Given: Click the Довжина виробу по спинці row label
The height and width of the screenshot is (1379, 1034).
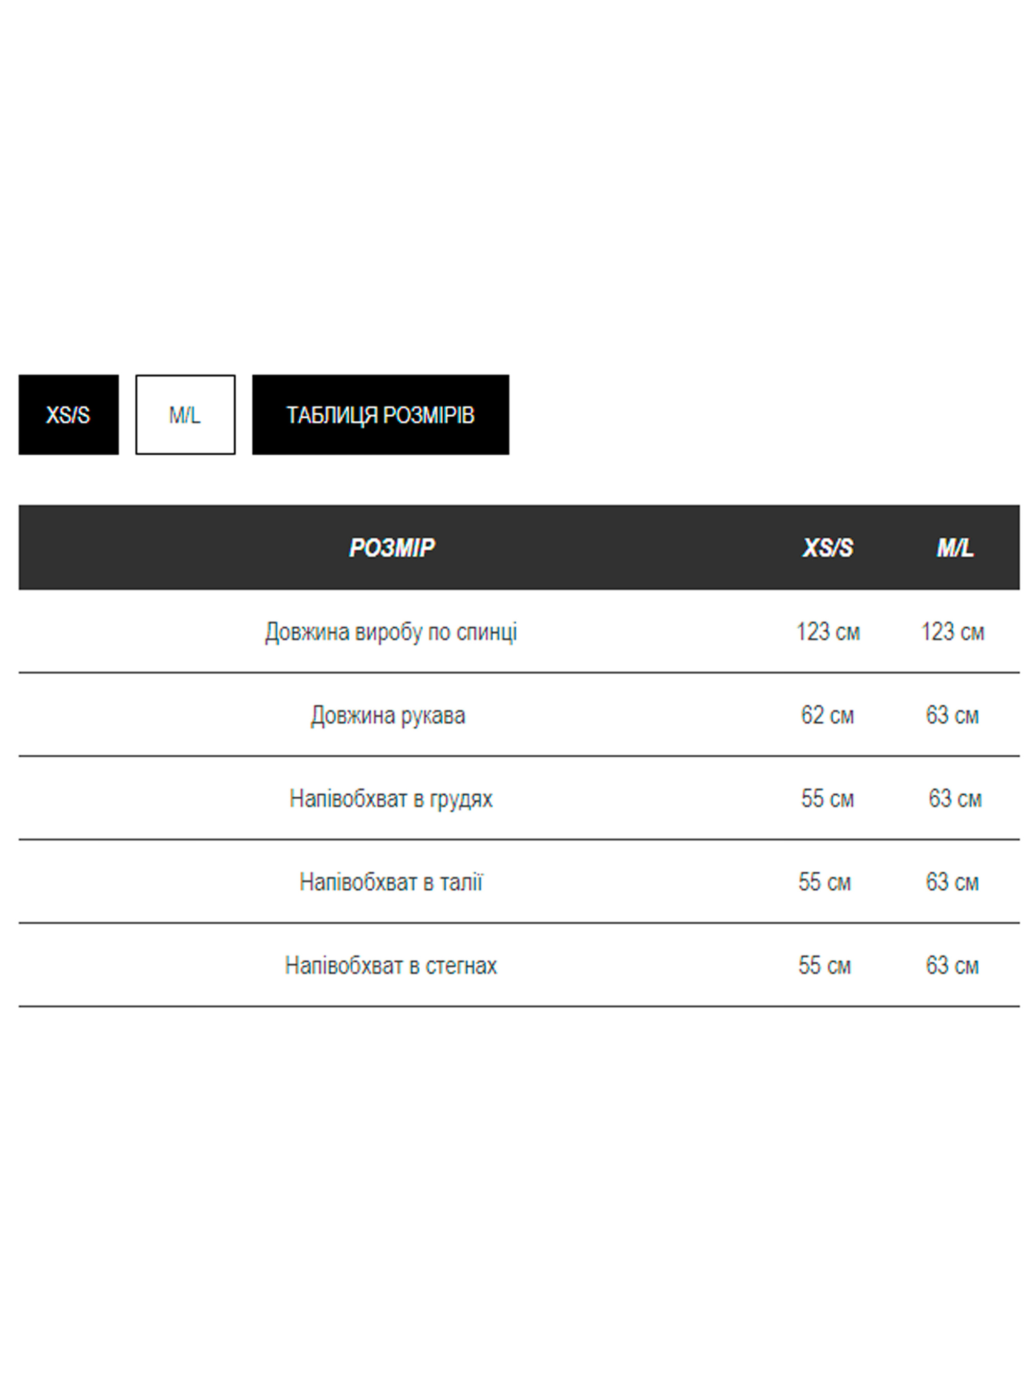Looking at the screenshot, I should [391, 631].
